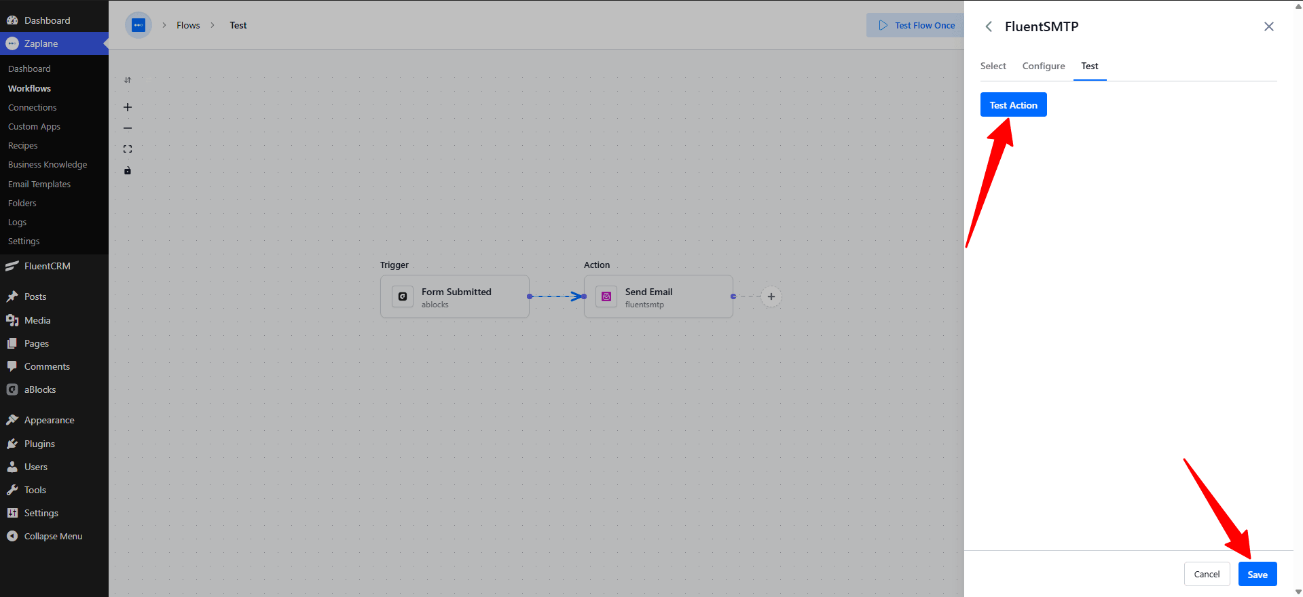Click the Comments bubble icon
This screenshot has width=1303, height=597.
point(12,366)
